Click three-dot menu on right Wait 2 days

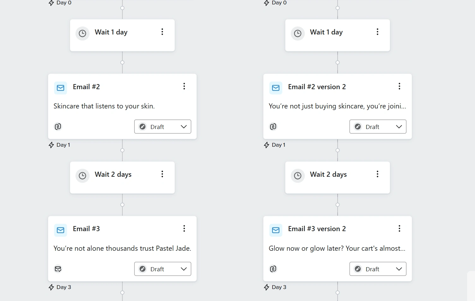[377, 174]
